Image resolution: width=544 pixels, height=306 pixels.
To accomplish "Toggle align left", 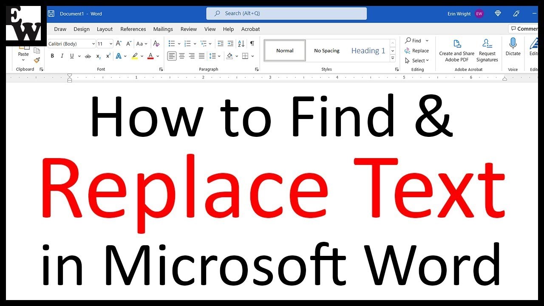I will (x=172, y=56).
